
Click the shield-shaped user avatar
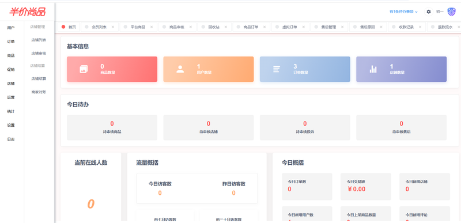click(451, 12)
